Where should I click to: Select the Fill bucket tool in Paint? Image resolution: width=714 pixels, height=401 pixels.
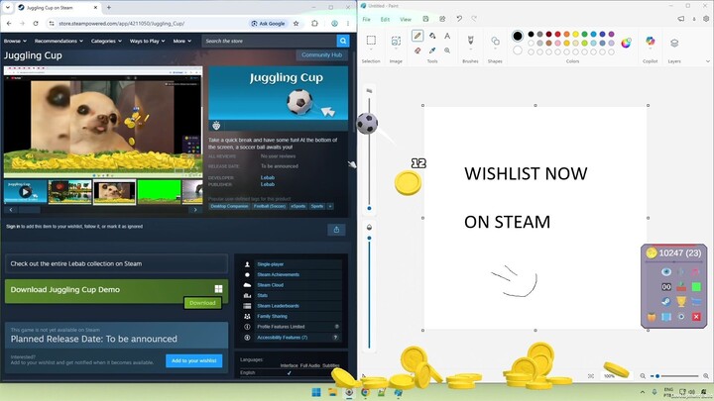pyautogui.click(x=432, y=36)
